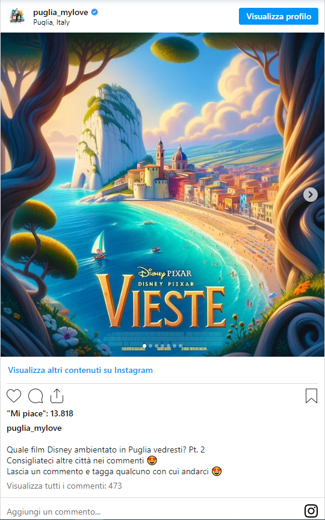Select the second carousel dot indicator

click(150, 345)
